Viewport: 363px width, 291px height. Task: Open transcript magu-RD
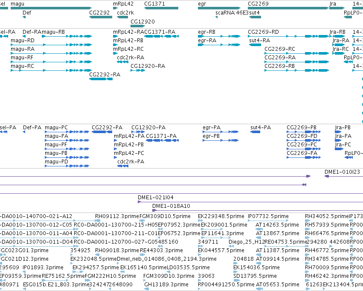click(23, 41)
